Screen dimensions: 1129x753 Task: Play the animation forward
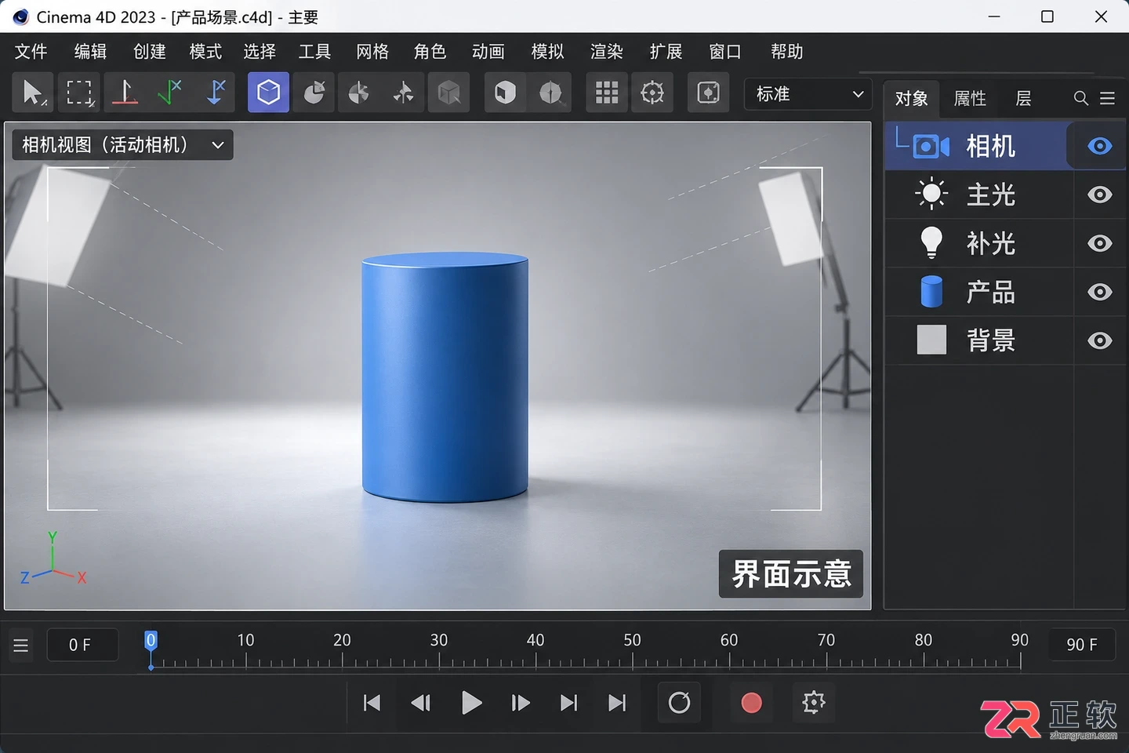click(x=471, y=703)
